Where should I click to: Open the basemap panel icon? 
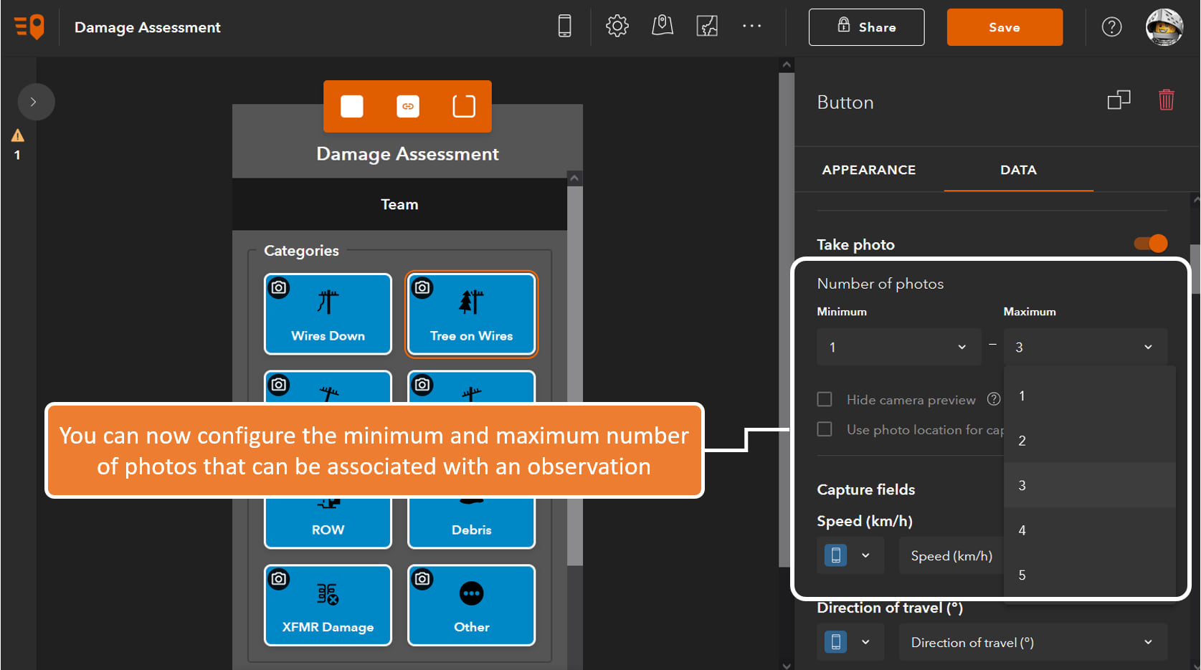[707, 27]
